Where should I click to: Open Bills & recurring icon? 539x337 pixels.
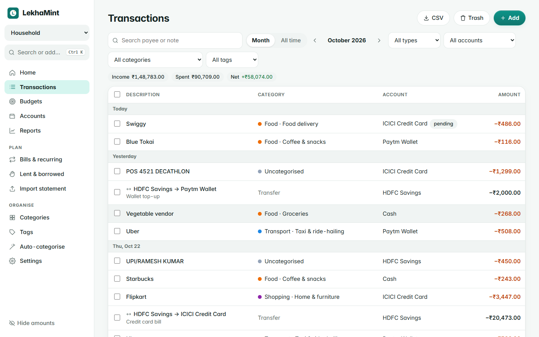pyautogui.click(x=12, y=160)
